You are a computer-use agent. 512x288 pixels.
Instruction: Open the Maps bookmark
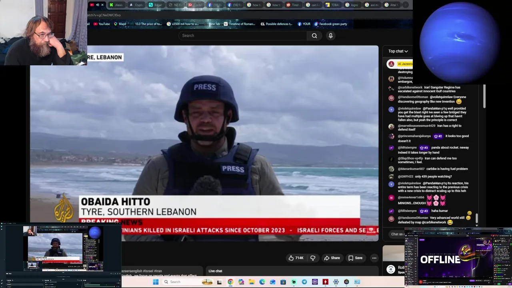coord(120,24)
